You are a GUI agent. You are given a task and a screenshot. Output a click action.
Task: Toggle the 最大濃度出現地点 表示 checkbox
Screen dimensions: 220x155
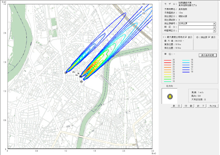point(186,37)
